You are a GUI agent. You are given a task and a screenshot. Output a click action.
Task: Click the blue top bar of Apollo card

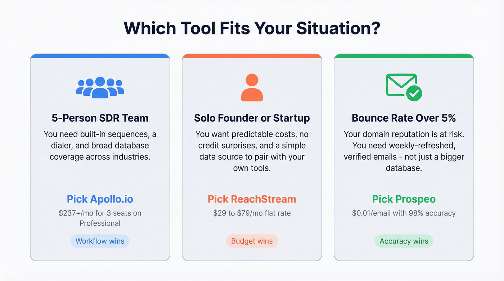pyautogui.click(x=100, y=56)
